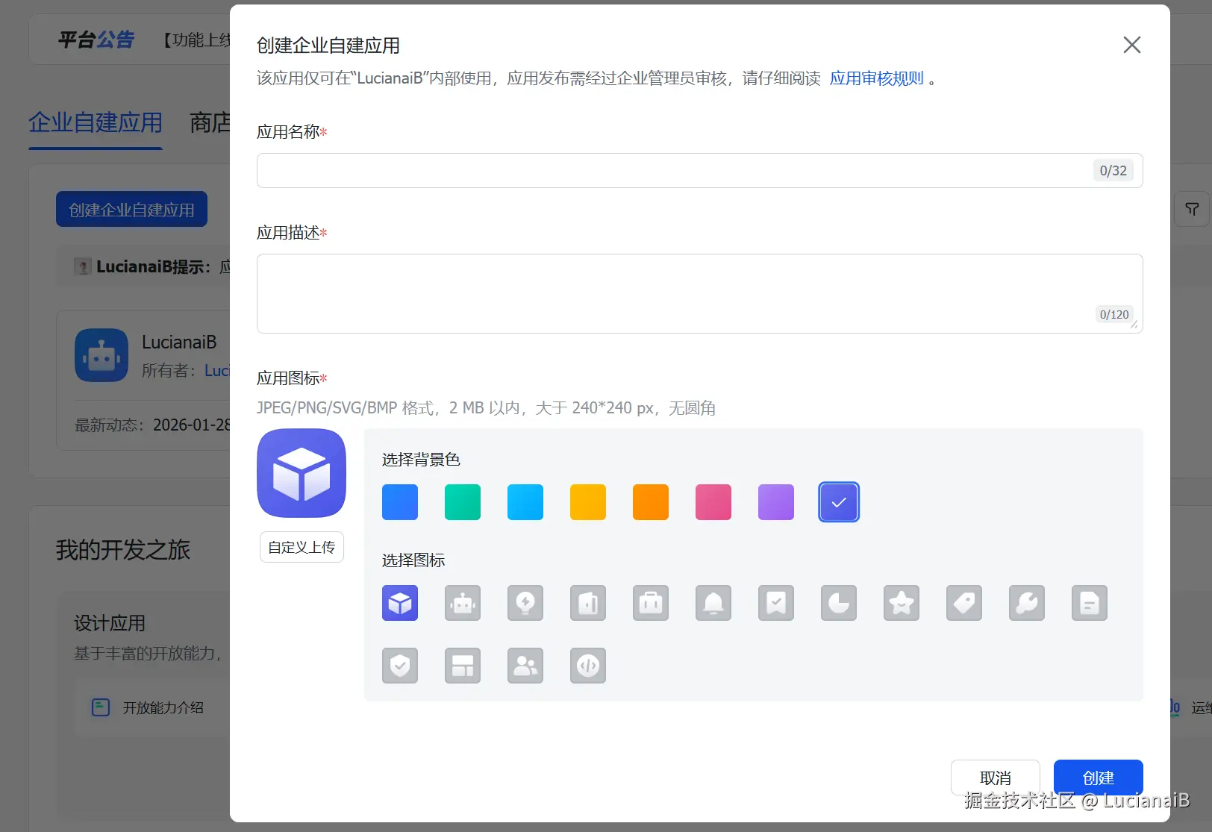The height and width of the screenshot is (832, 1212).
Task: Select the cube app icon option
Action: click(400, 603)
